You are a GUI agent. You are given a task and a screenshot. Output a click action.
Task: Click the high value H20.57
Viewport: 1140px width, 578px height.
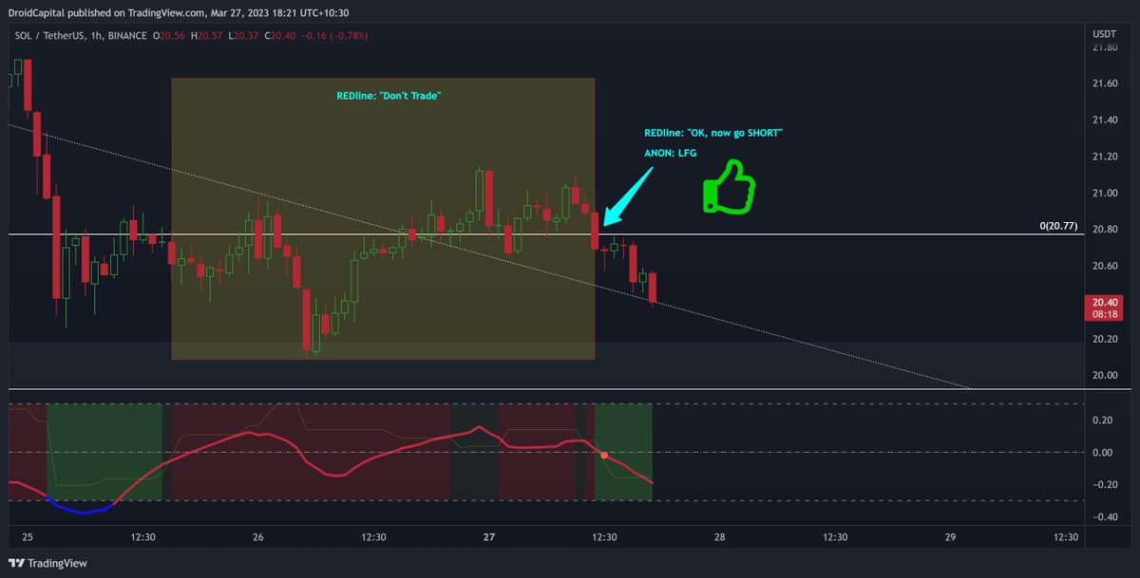(x=208, y=36)
